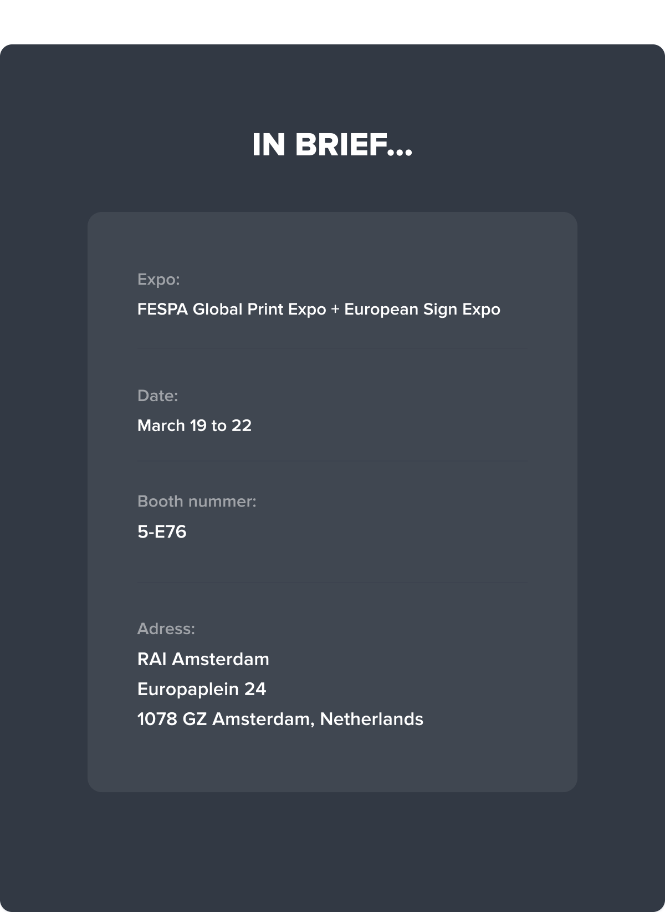665x912 pixels.
Task: Click the "European Sign Expo" text
Action: 422,310
